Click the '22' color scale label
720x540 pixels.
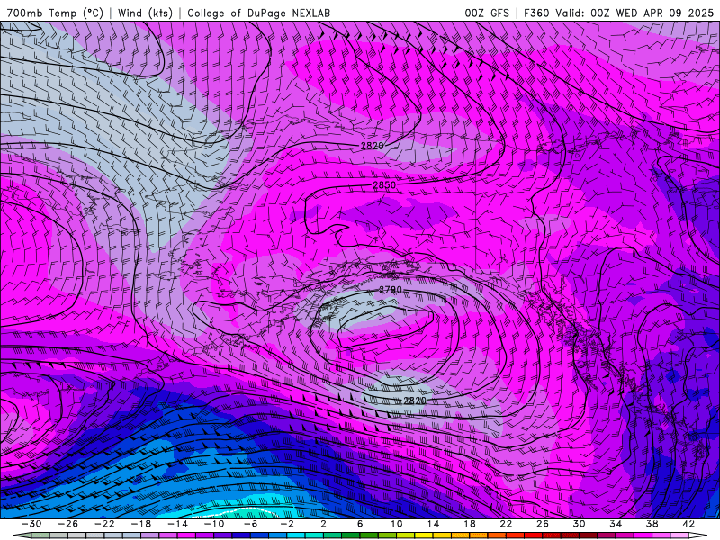[506, 524]
